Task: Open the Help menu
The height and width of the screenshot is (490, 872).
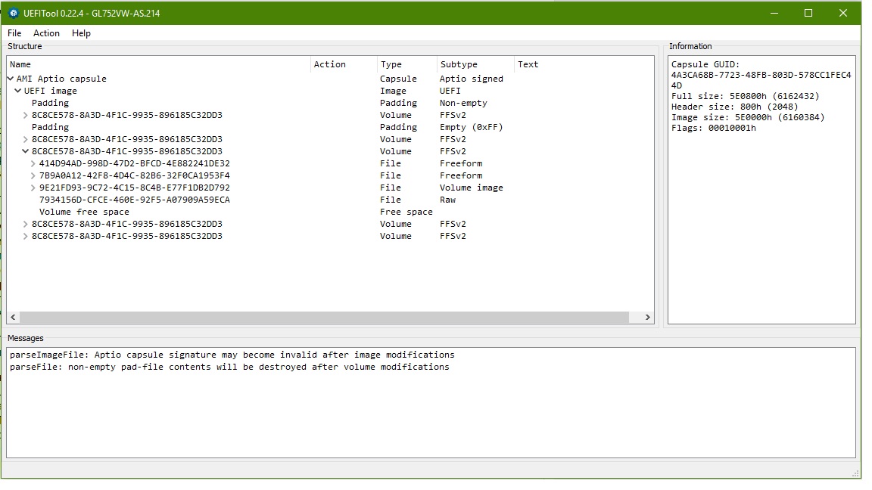Action: pyautogui.click(x=81, y=33)
